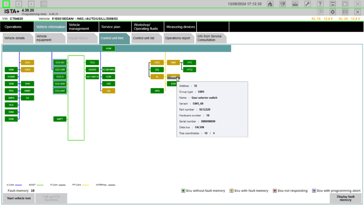Select the ARS control unit node
Image resolution: width=364 pixels, height=205 pixels.
pyautogui.click(x=157, y=91)
